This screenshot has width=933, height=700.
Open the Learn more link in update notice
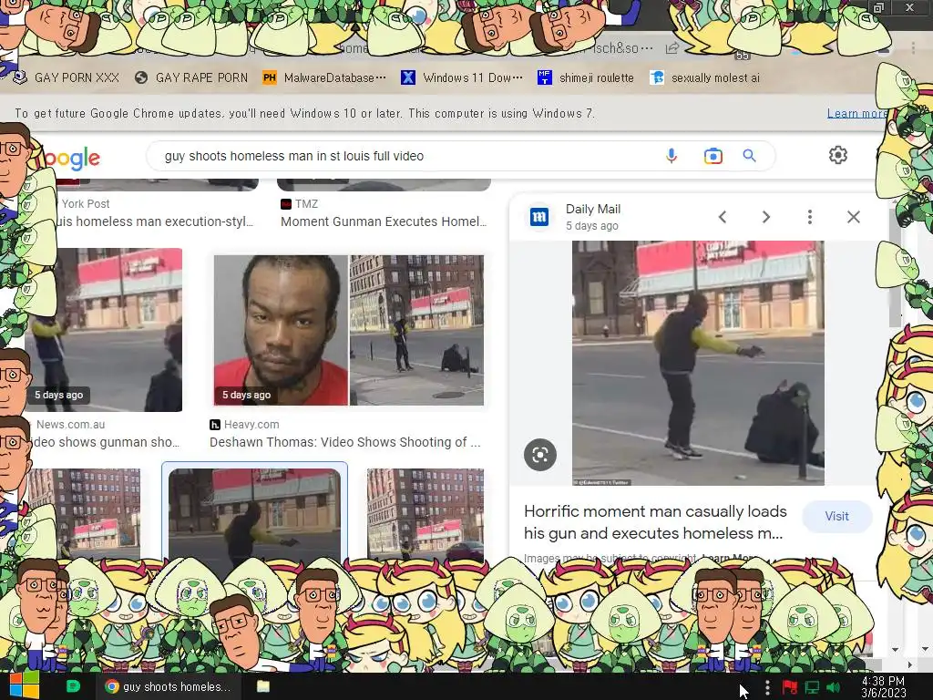[x=856, y=113]
